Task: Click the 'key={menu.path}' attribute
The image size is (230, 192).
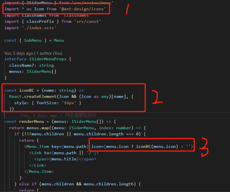Action: click(70, 146)
